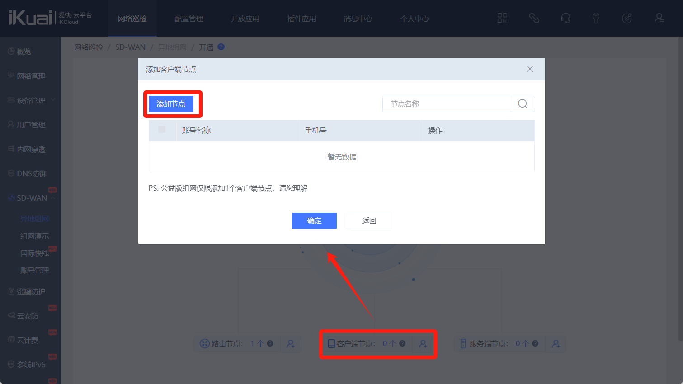Screen dimensions: 683x384
Task: Click the help question mark beside 开通
Action: pyautogui.click(x=221, y=47)
